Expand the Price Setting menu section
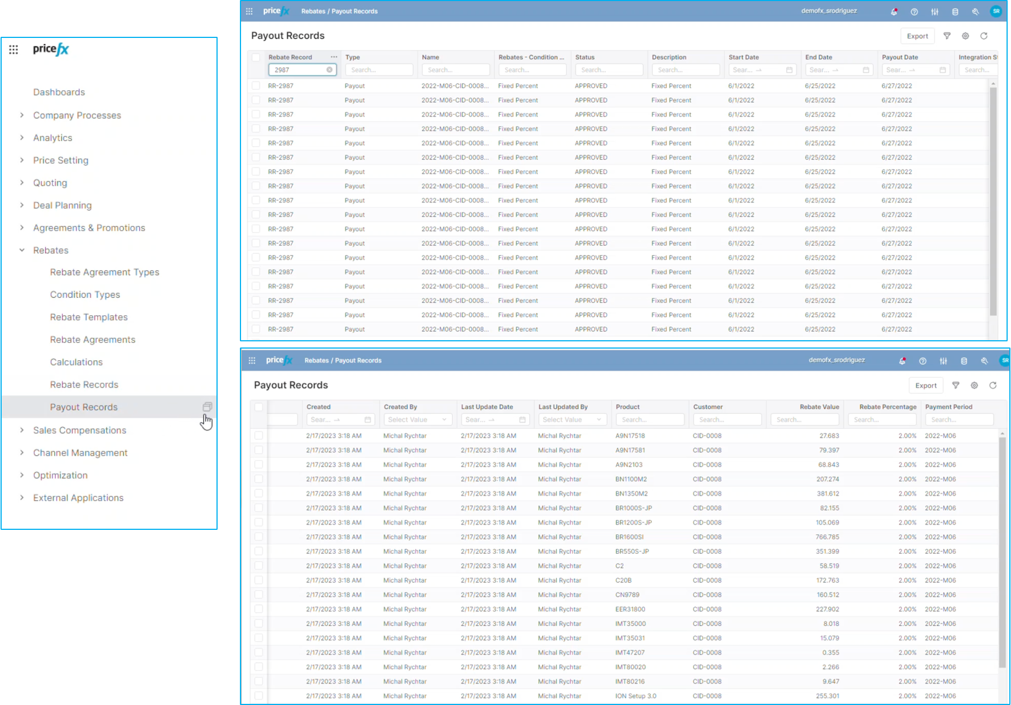Viewport: 1011px width, 705px height. pyautogui.click(x=22, y=160)
